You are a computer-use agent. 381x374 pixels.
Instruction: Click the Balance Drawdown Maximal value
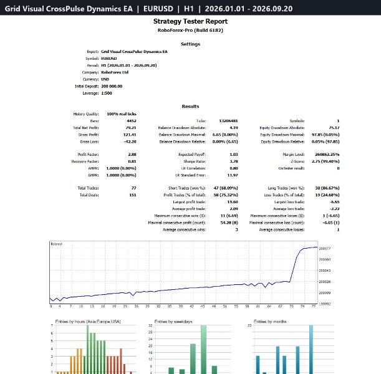pos(225,135)
